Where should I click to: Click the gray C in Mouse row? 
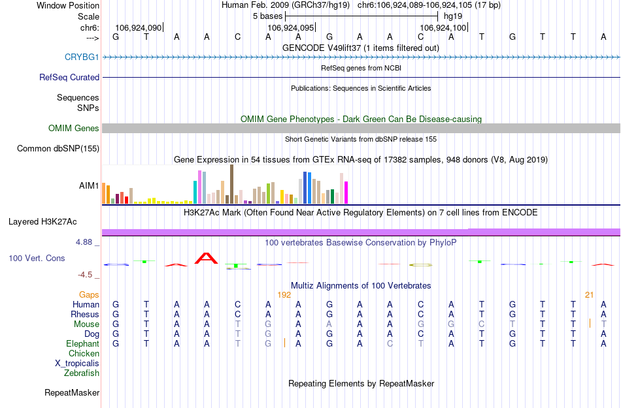click(481, 324)
